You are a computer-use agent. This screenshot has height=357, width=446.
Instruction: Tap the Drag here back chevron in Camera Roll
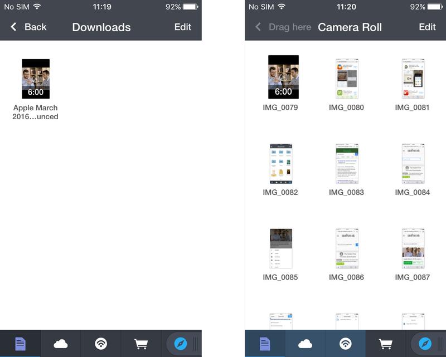258,27
